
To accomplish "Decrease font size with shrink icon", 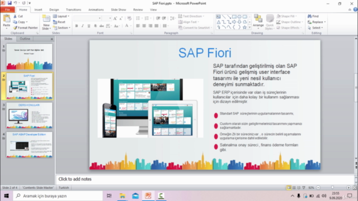I will point(121,18).
